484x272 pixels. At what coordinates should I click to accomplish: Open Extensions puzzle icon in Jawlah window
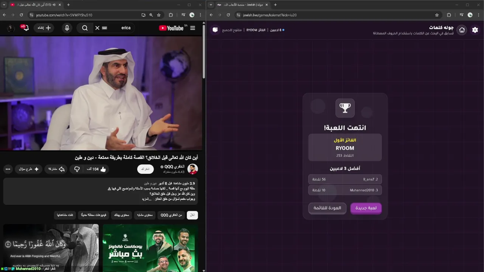[x=449, y=15]
